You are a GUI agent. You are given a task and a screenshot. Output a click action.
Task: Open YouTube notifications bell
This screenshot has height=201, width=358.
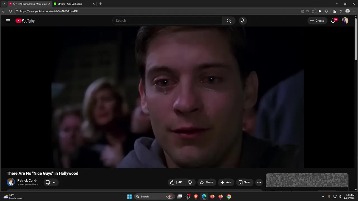(333, 21)
